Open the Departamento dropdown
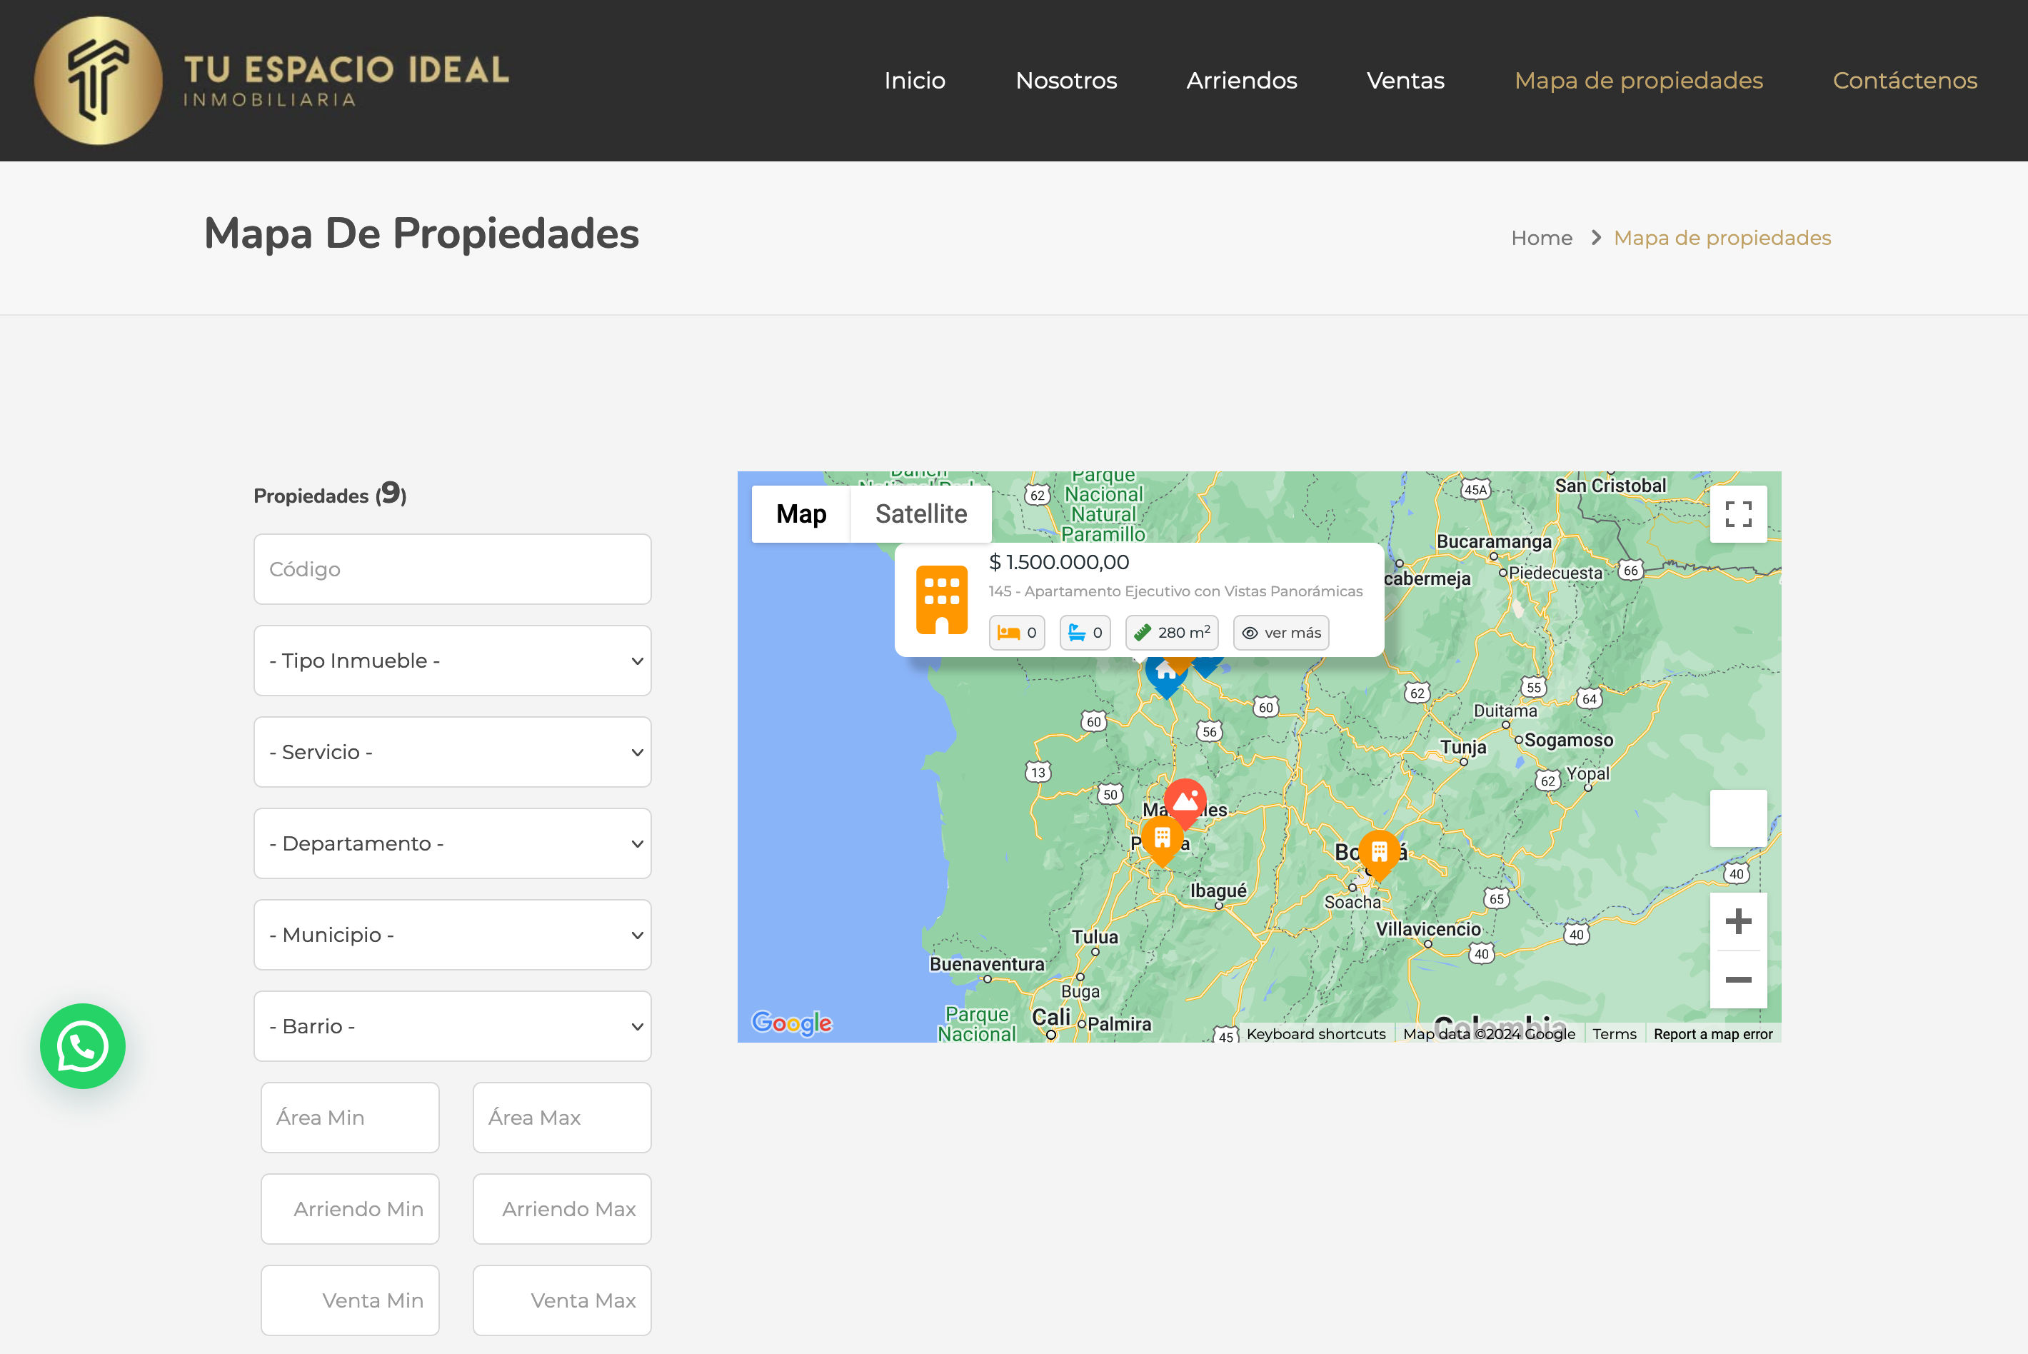Screen dimensions: 2028x1354 point(451,843)
